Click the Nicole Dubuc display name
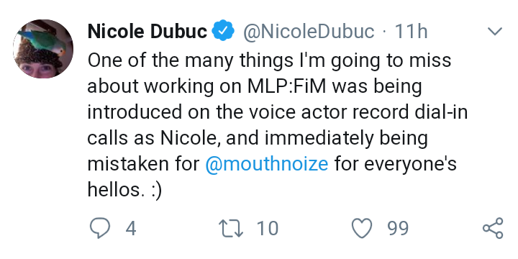 [x=147, y=32]
